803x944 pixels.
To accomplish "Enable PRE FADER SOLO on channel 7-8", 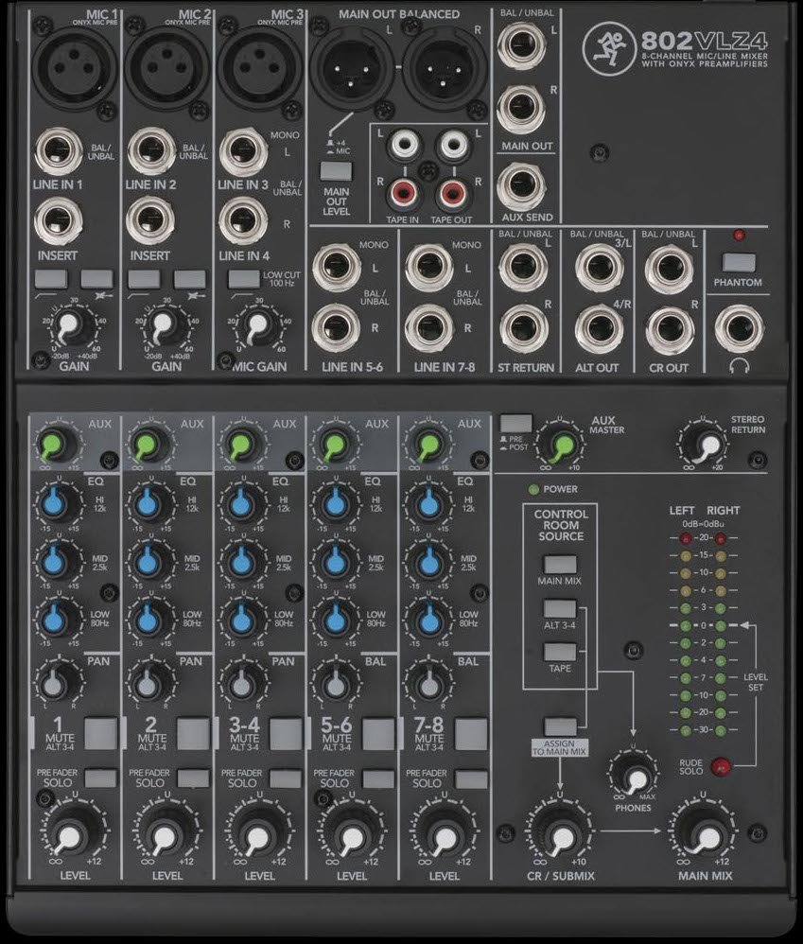I will (x=471, y=778).
